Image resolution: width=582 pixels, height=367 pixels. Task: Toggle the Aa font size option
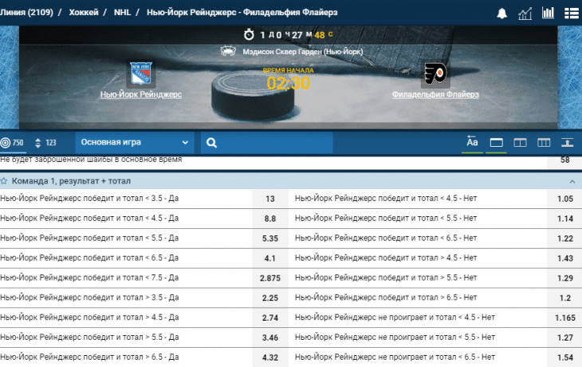pos(472,142)
